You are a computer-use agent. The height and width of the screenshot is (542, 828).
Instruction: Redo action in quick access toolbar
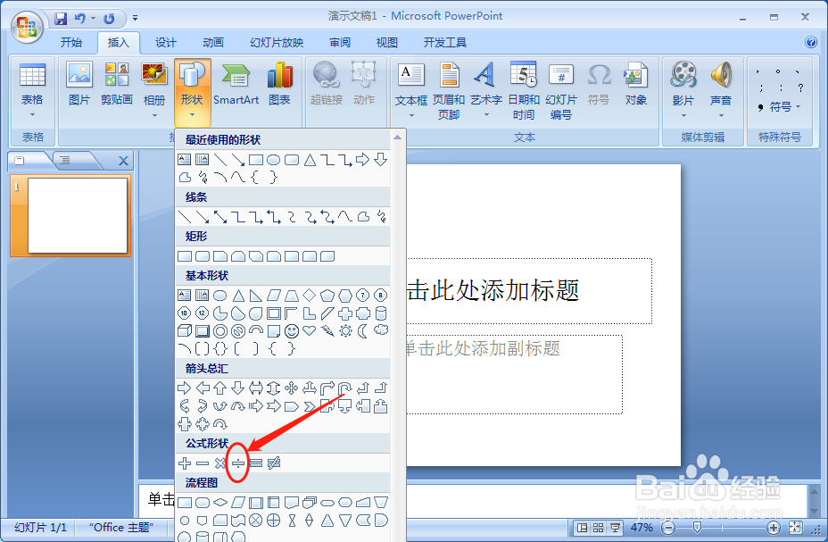[109, 19]
